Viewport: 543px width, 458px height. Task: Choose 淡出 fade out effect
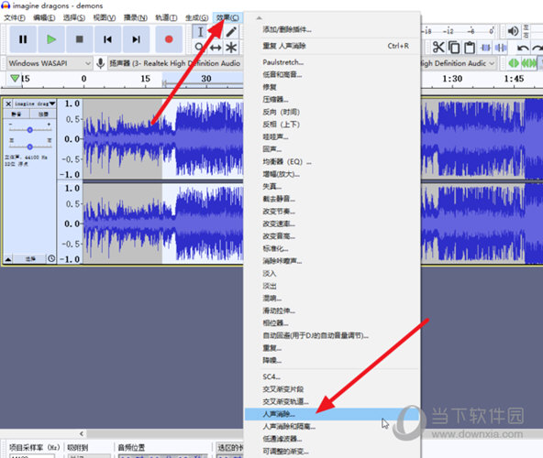pyautogui.click(x=332, y=286)
